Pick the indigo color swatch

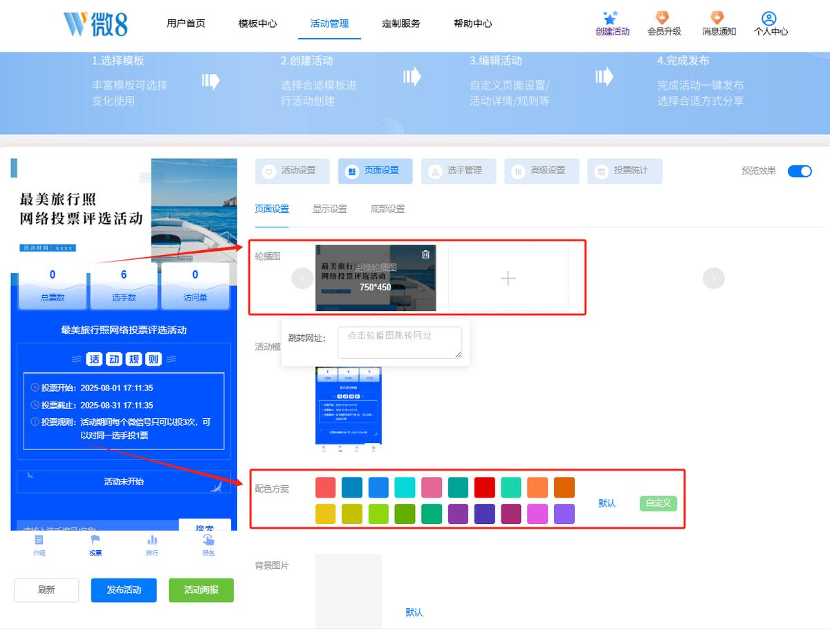click(x=484, y=514)
